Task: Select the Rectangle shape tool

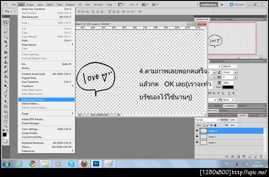Action: [6, 106]
